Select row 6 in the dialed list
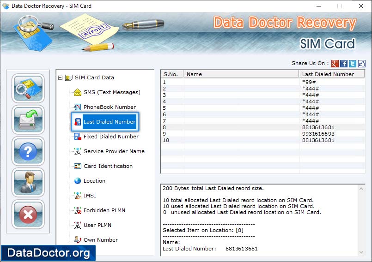 point(263,114)
